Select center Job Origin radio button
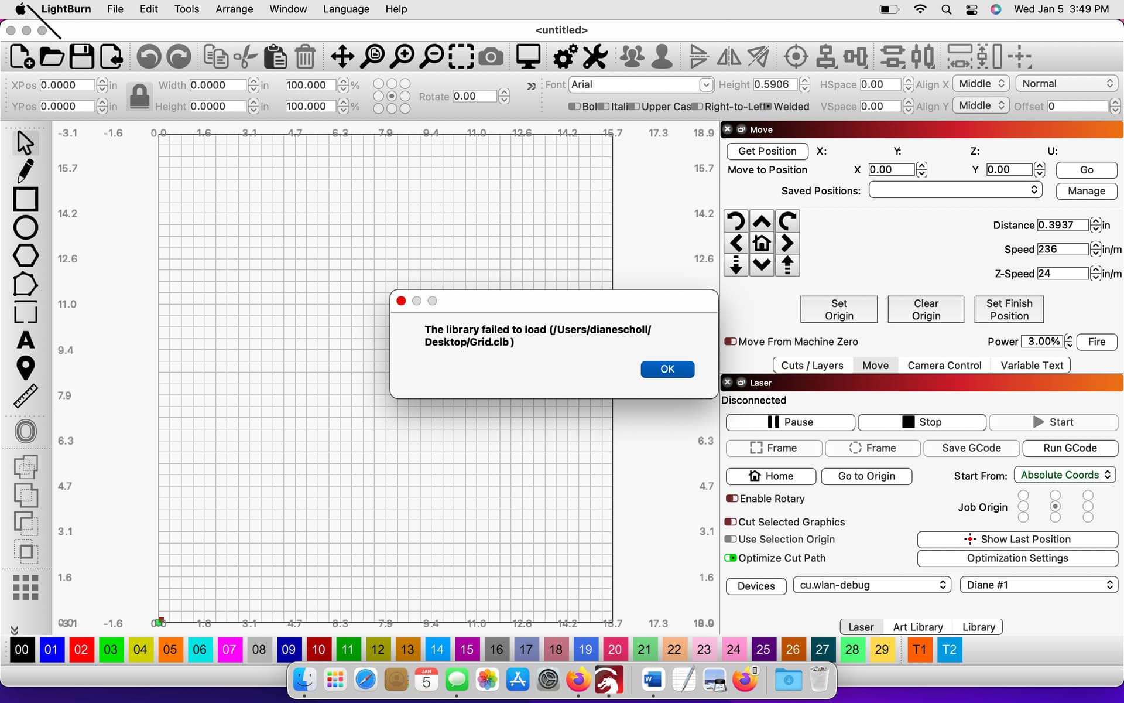 tap(1055, 506)
